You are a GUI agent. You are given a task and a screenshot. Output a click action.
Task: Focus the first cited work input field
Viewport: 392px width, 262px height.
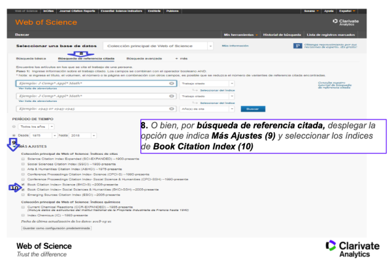coord(96,84)
